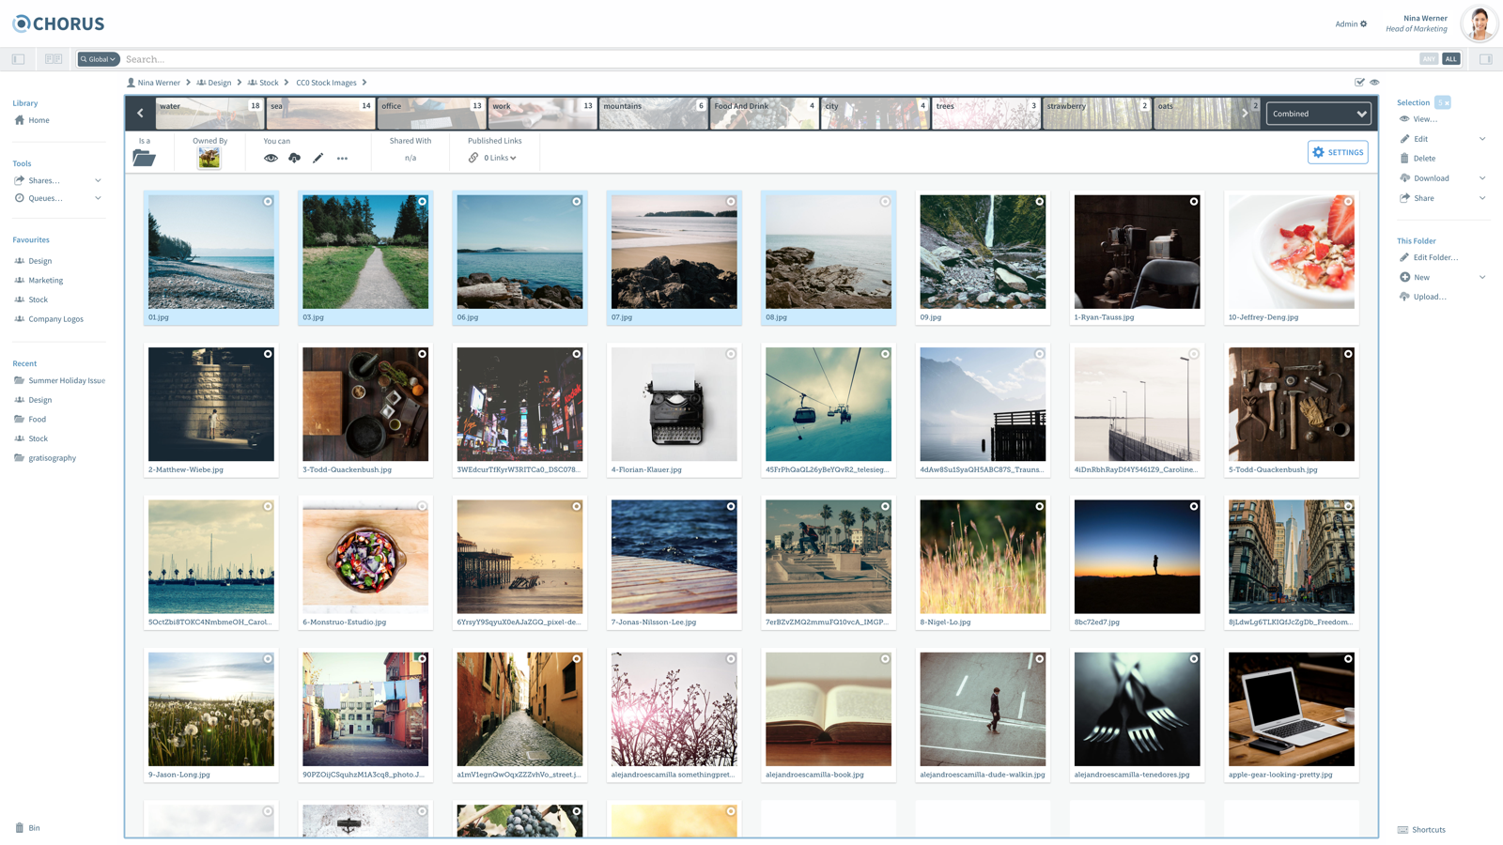Toggle selection circle on 03.jpg

(423, 202)
